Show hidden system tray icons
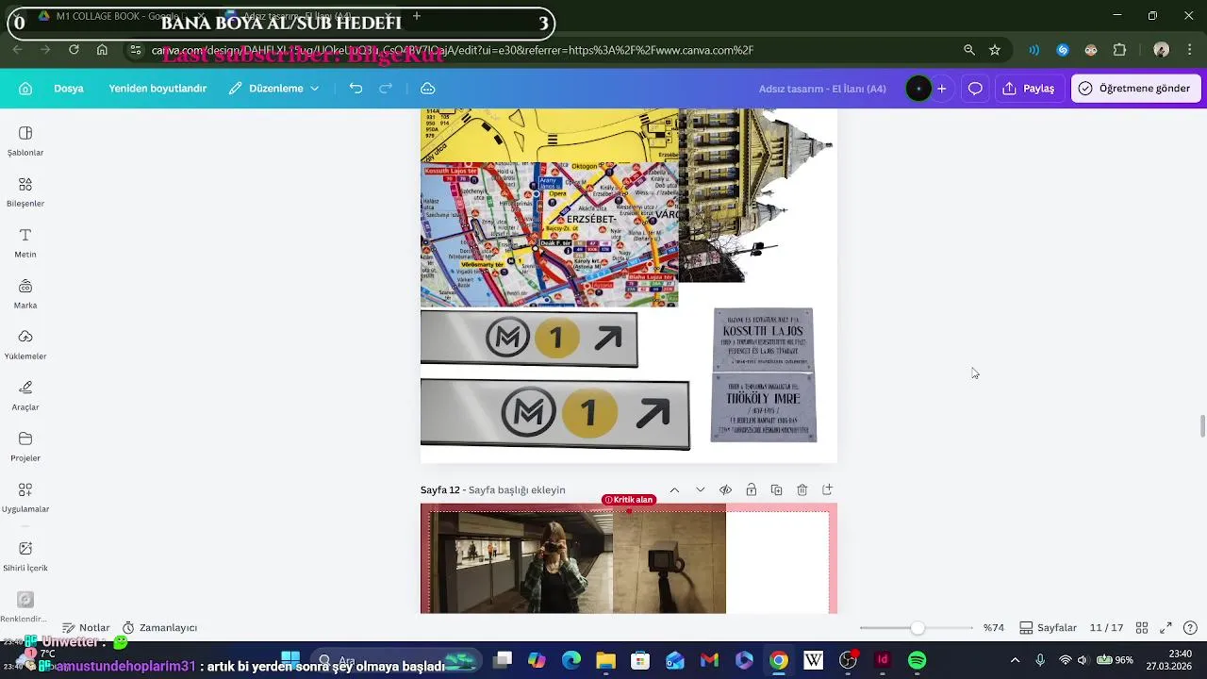Viewport: 1207px width, 679px height. point(1015,660)
